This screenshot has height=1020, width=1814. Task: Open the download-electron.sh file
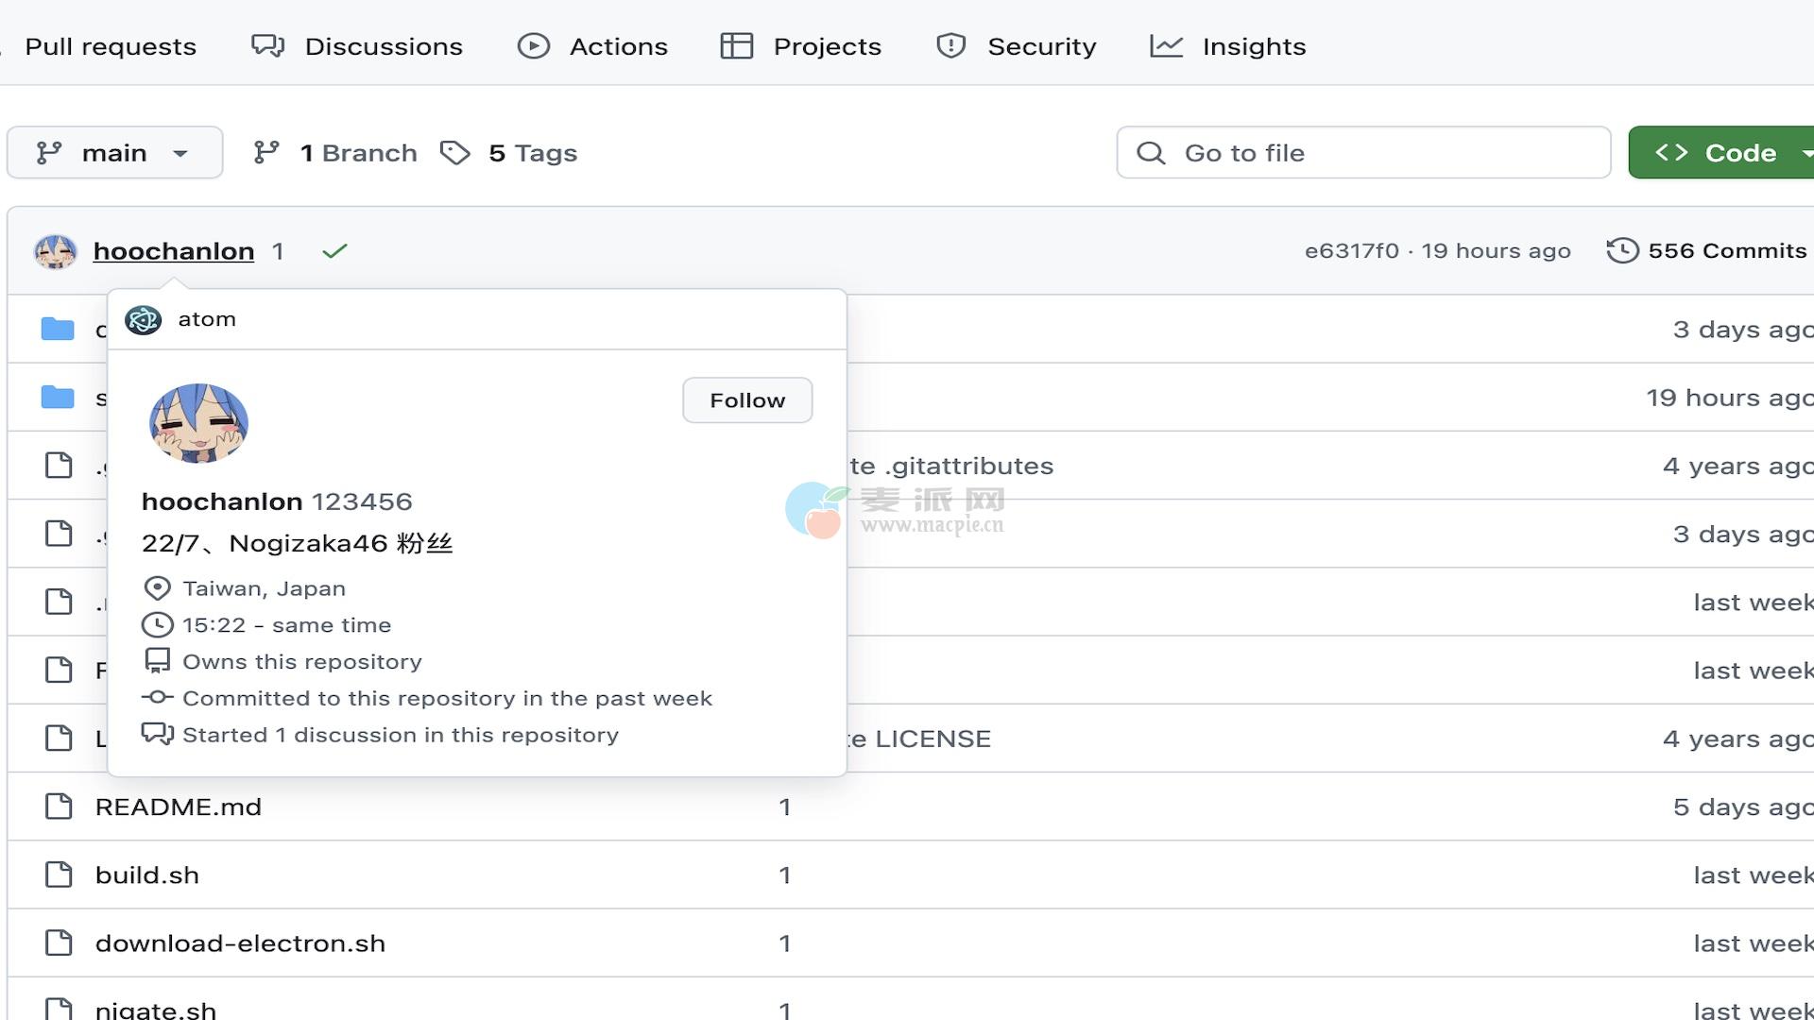[240, 943]
